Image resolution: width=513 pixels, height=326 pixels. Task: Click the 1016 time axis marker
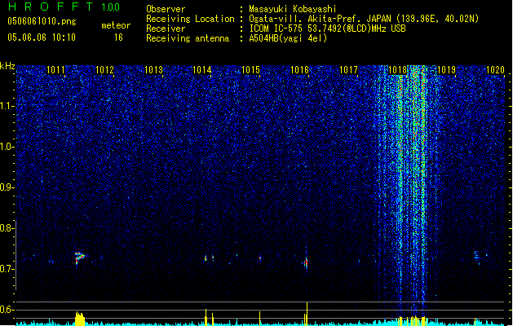pyautogui.click(x=299, y=70)
